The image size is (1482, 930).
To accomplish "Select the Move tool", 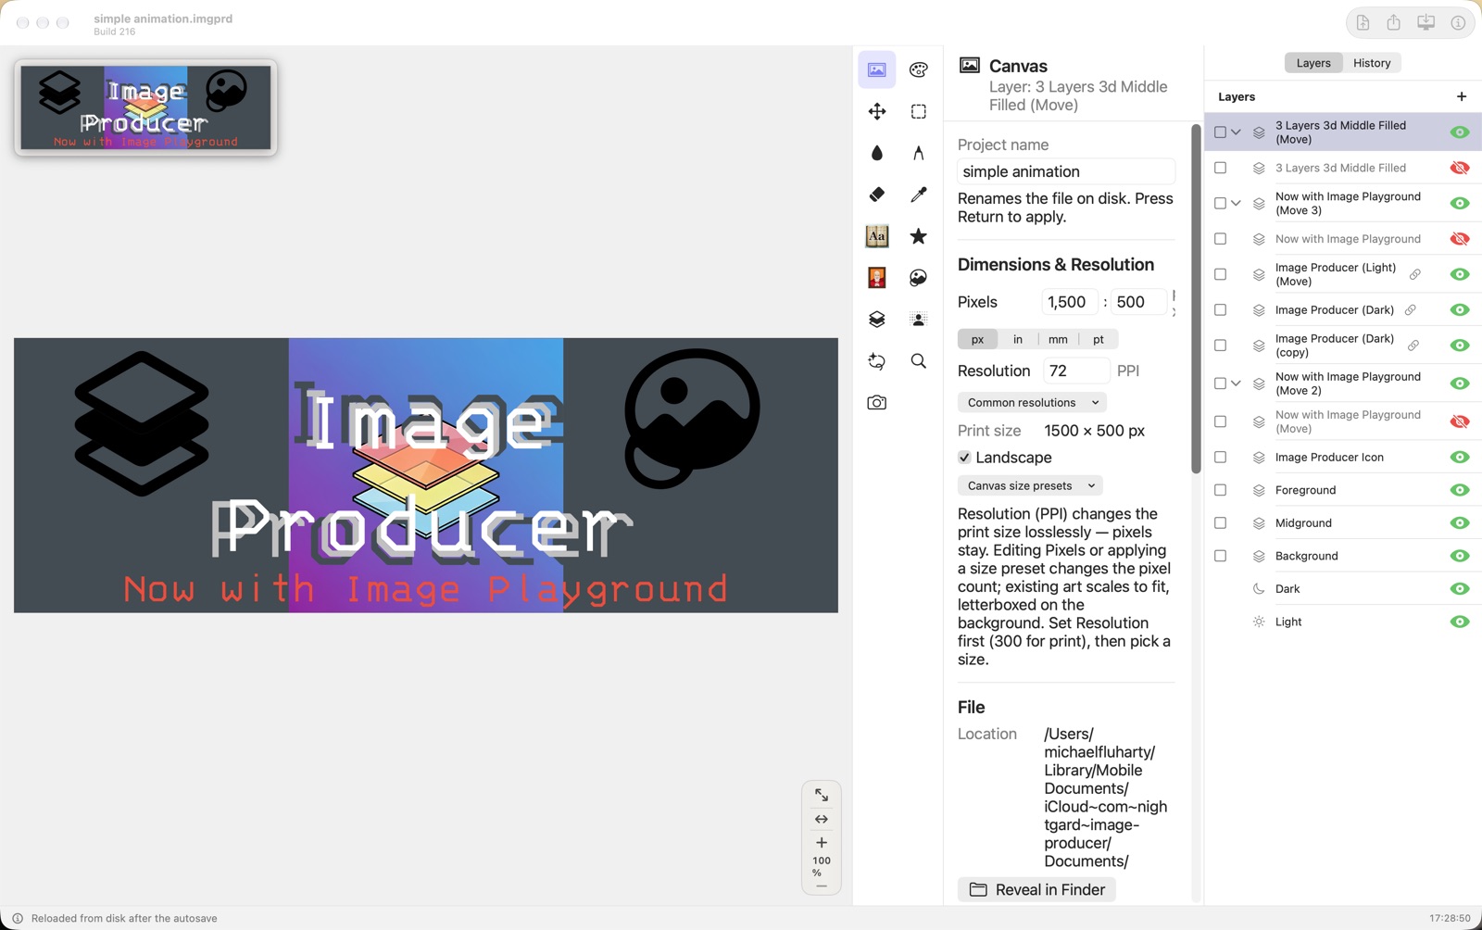I will coord(876,111).
